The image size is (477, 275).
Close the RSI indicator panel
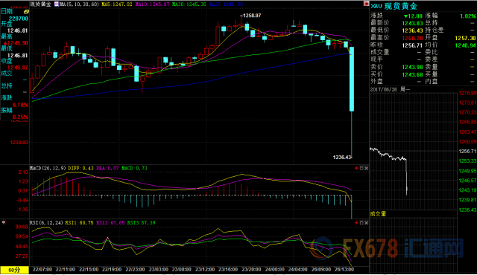366,222
